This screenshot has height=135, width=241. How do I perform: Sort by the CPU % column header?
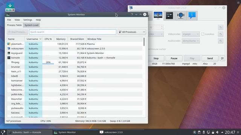(48, 39)
